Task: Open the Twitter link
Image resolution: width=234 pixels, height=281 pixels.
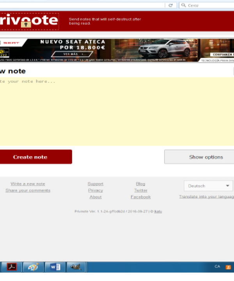Action: [140, 190]
